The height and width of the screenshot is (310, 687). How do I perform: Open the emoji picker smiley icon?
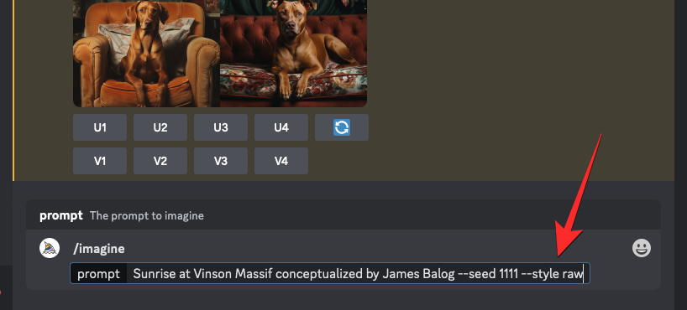[x=642, y=248]
